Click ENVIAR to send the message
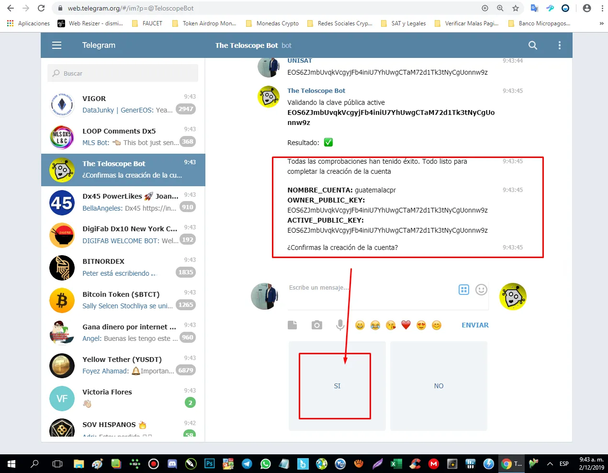The width and height of the screenshot is (608, 473). pos(475,325)
